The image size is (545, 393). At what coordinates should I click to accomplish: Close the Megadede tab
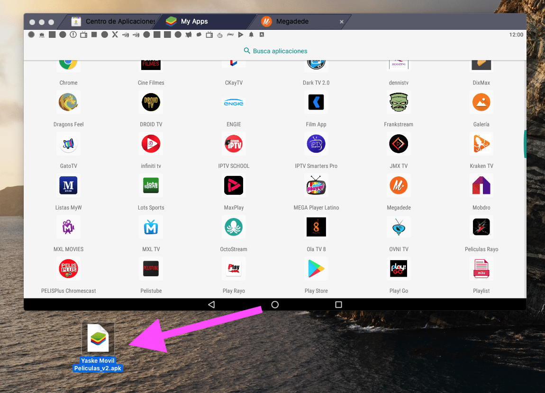click(342, 22)
